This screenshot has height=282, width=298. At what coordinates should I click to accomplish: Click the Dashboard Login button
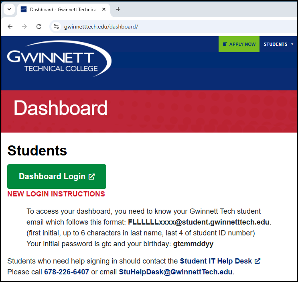[x=57, y=176]
